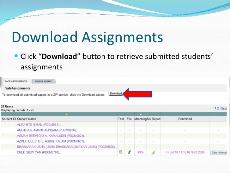The height and width of the screenshot is (173, 230).
Task: Click the Download button
Action: point(116,93)
